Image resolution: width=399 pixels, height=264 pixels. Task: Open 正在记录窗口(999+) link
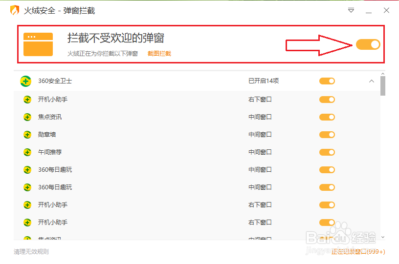click(358, 252)
